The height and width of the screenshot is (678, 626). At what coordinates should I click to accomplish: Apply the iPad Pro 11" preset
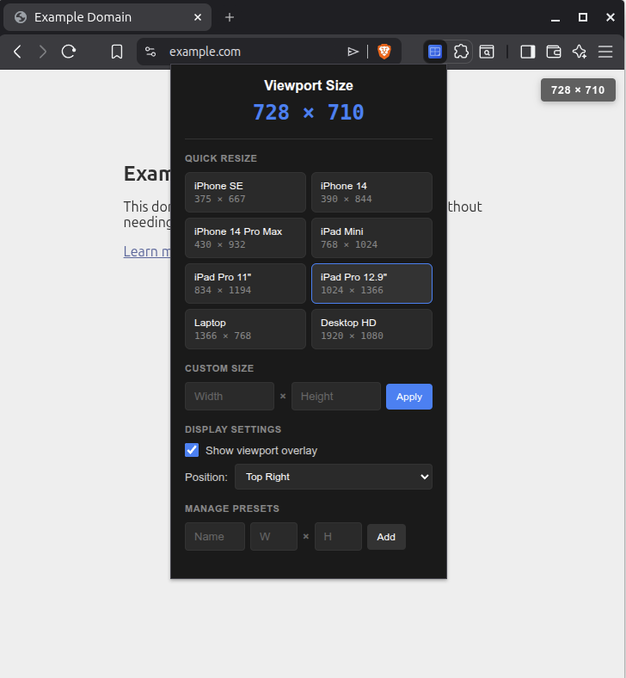tap(245, 284)
